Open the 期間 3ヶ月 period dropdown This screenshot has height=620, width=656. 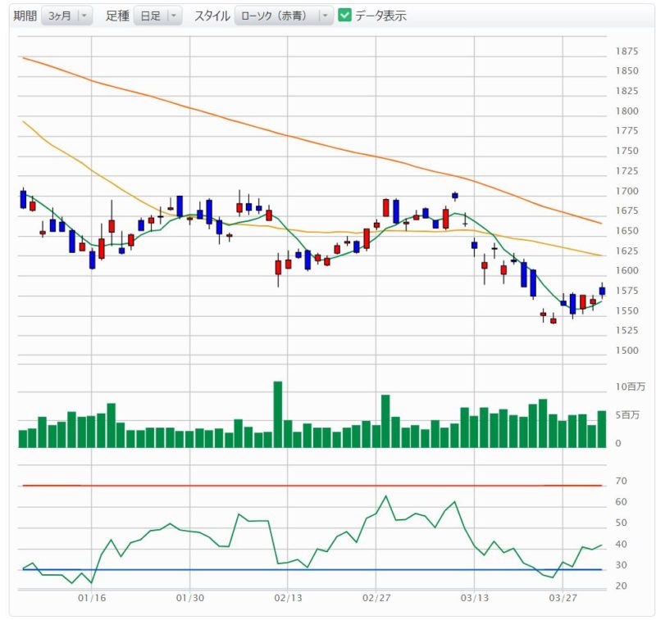click(x=66, y=16)
